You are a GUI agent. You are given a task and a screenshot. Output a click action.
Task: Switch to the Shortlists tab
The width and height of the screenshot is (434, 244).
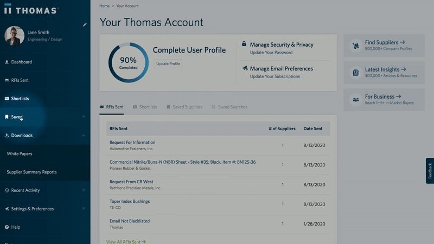point(144,107)
